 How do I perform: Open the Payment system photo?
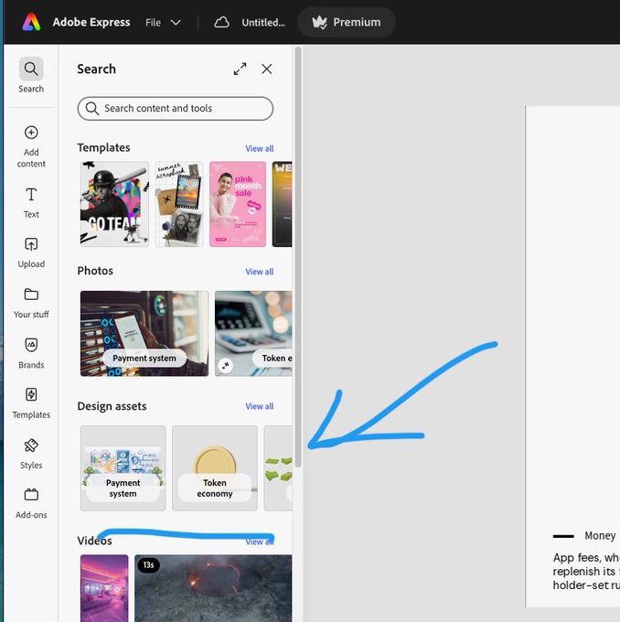pyautogui.click(x=144, y=333)
